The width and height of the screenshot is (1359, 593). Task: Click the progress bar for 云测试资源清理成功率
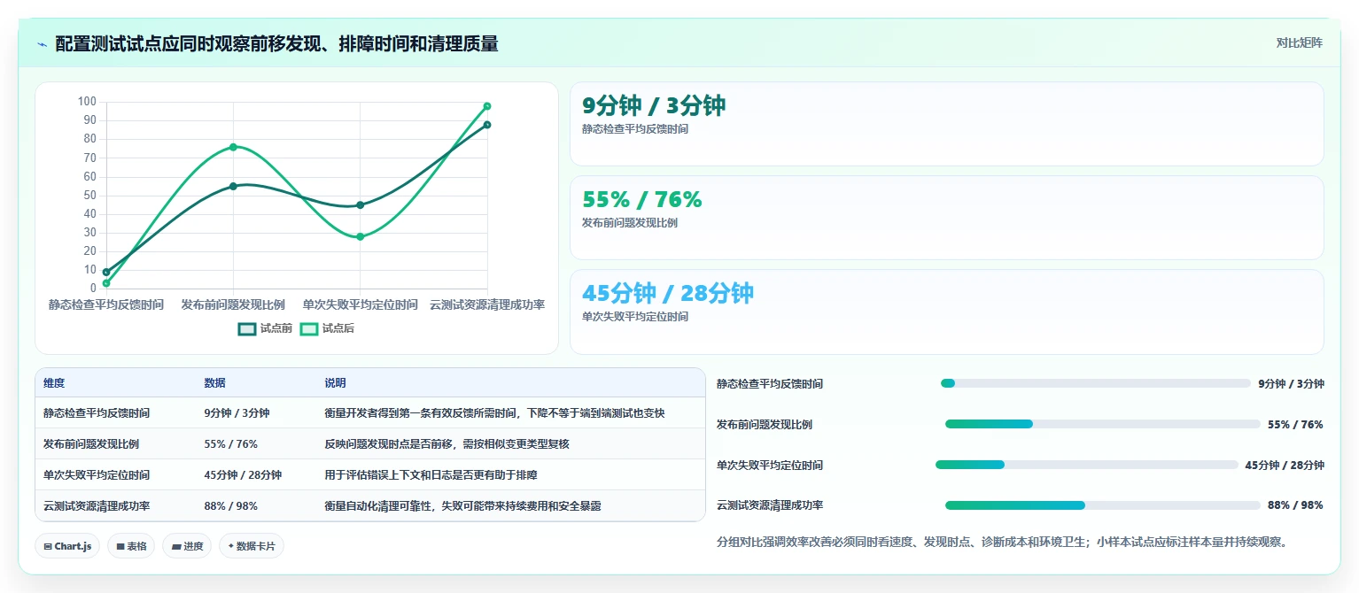point(1102,505)
